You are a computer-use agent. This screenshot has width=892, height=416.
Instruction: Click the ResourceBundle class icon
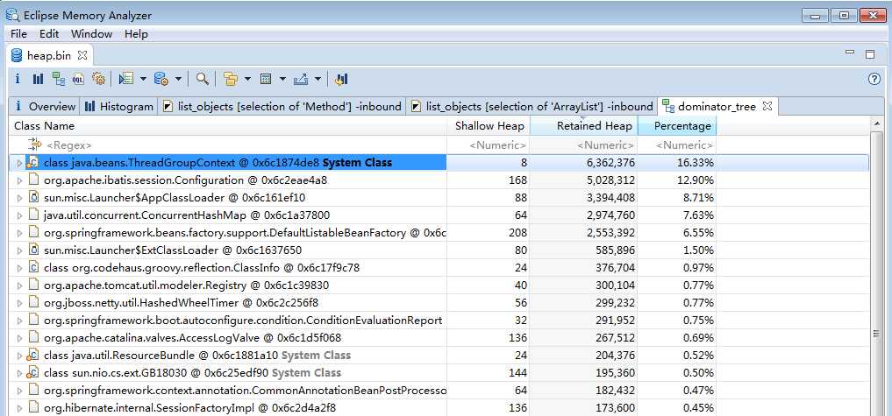[x=33, y=356]
